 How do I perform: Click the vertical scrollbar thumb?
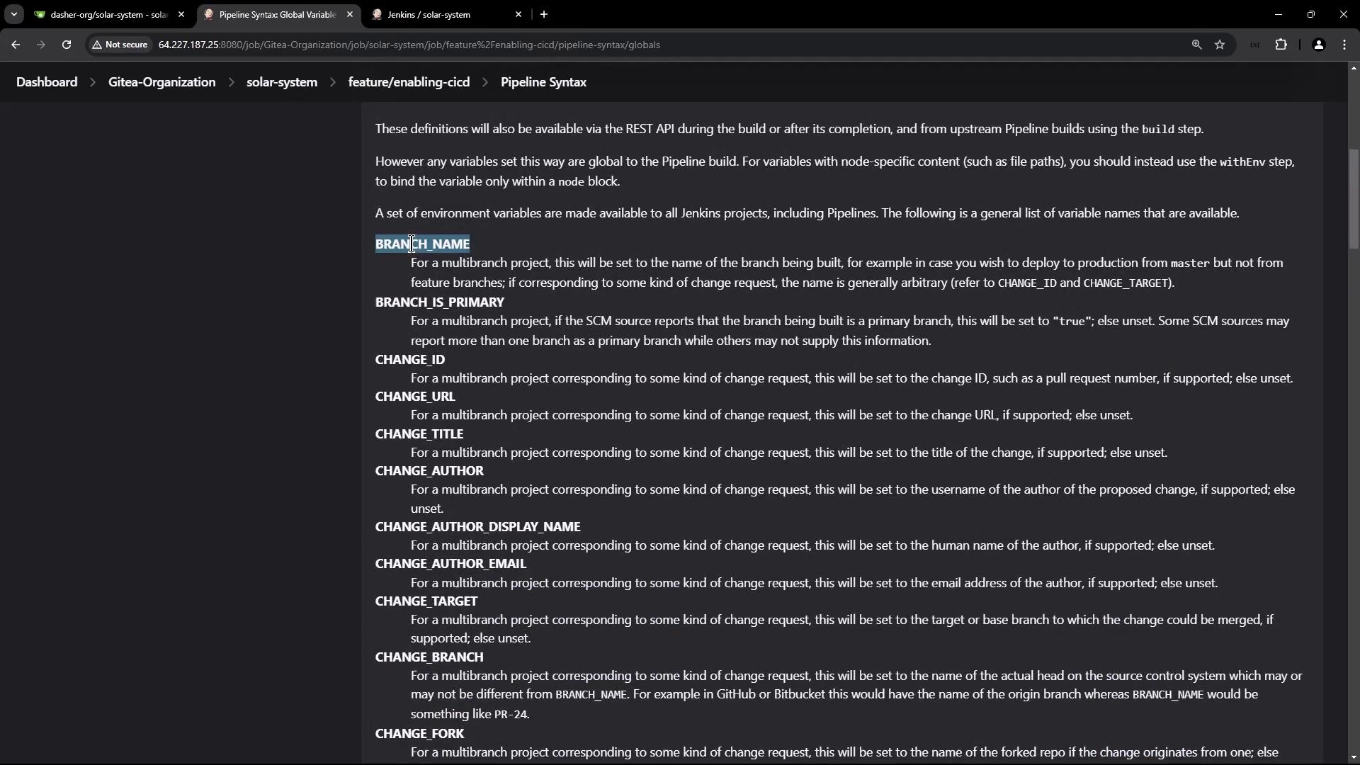(1354, 198)
